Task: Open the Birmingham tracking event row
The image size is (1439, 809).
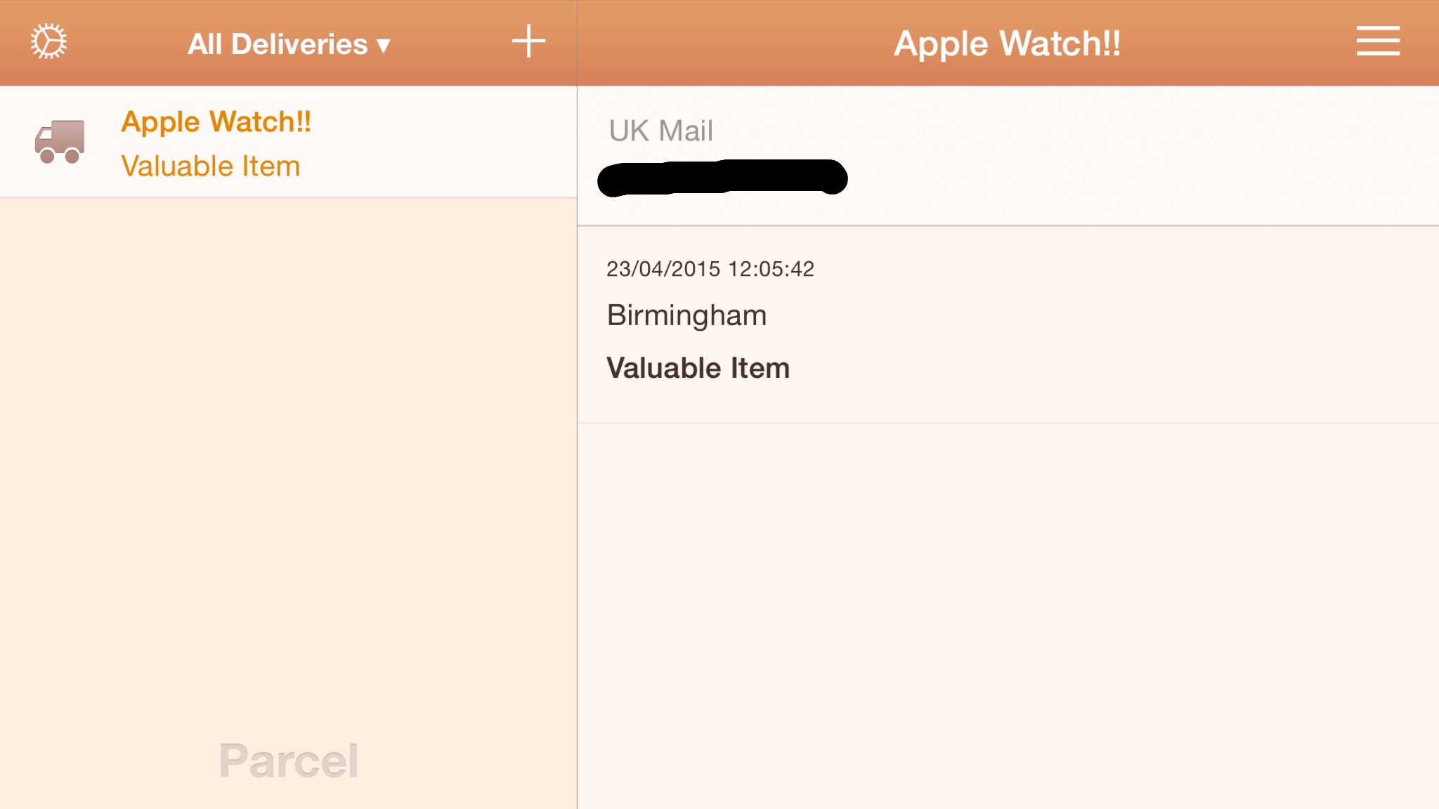Action: [x=1008, y=324]
